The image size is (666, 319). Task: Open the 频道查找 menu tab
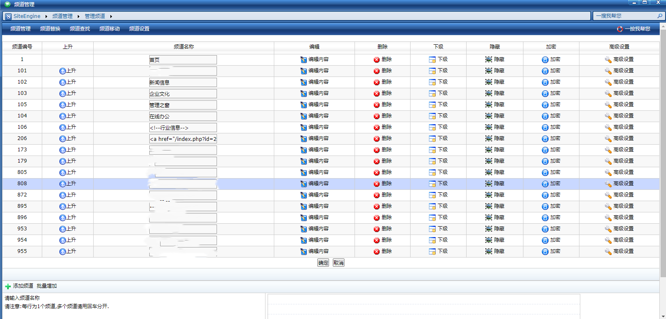point(80,29)
